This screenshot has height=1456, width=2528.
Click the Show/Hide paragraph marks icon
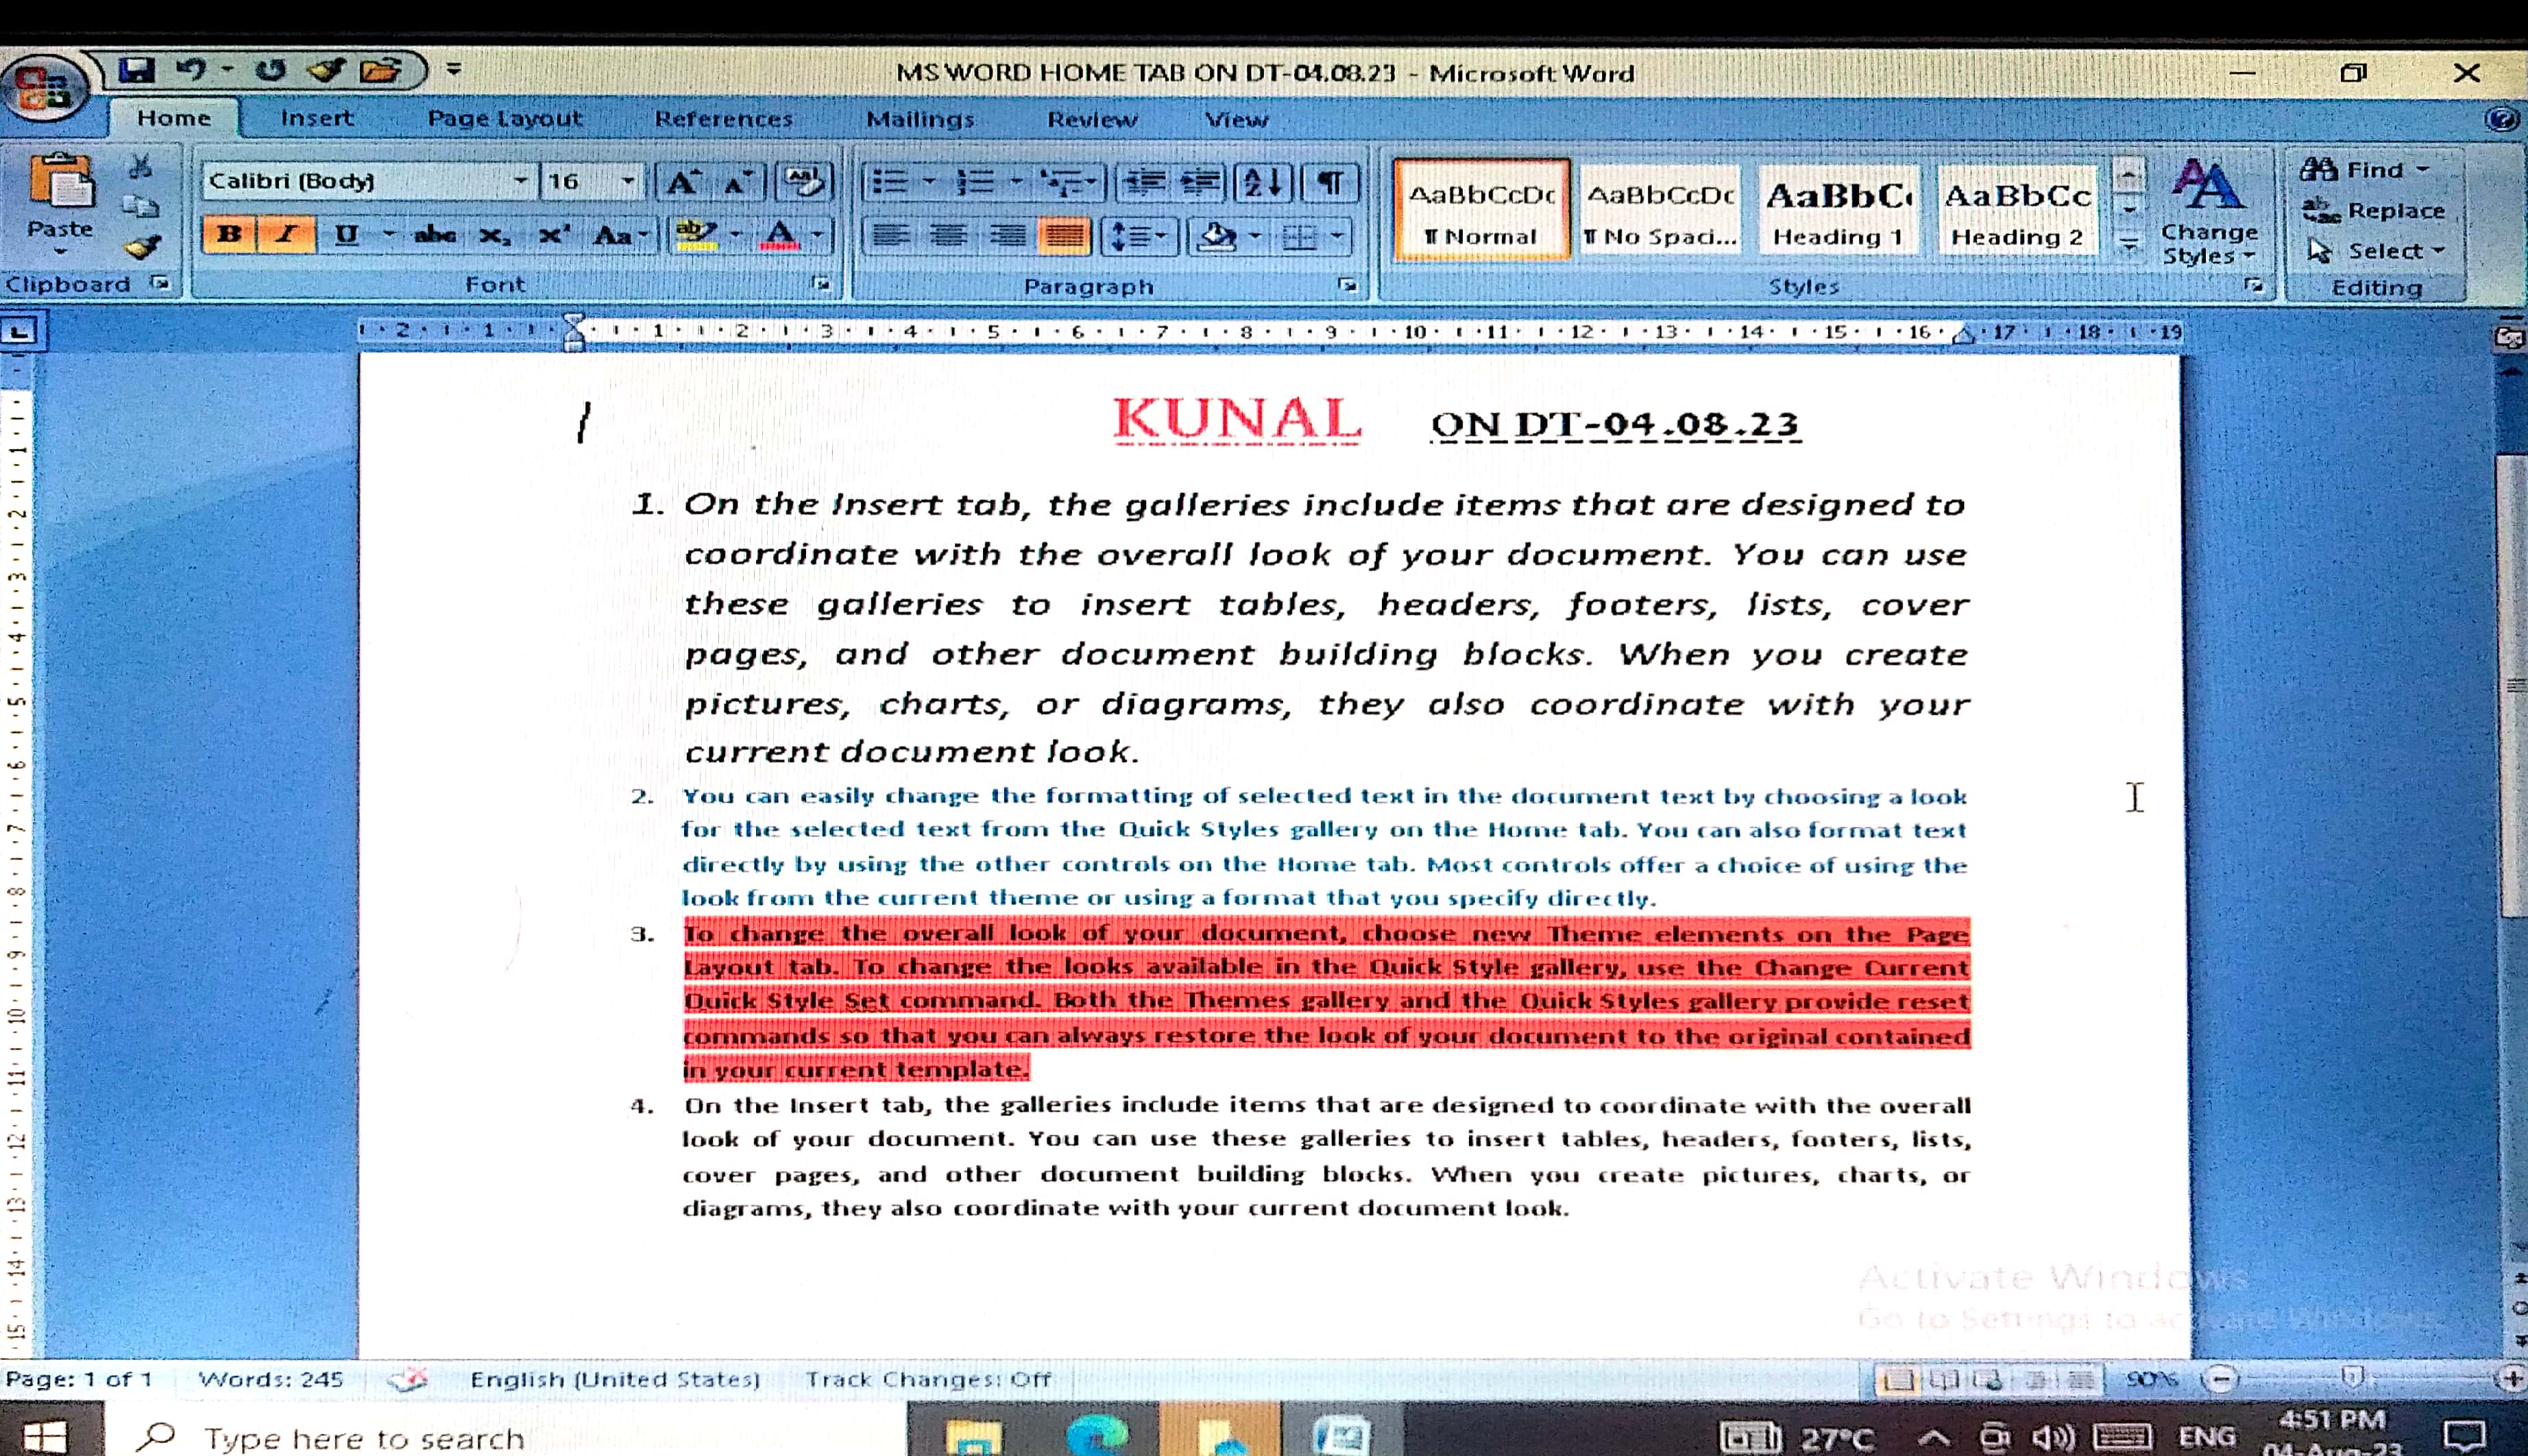point(1330,183)
